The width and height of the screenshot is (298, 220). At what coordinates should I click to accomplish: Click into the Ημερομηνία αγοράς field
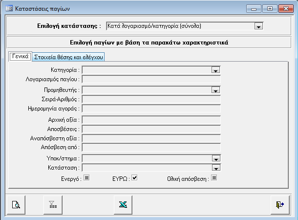[151, 109]
